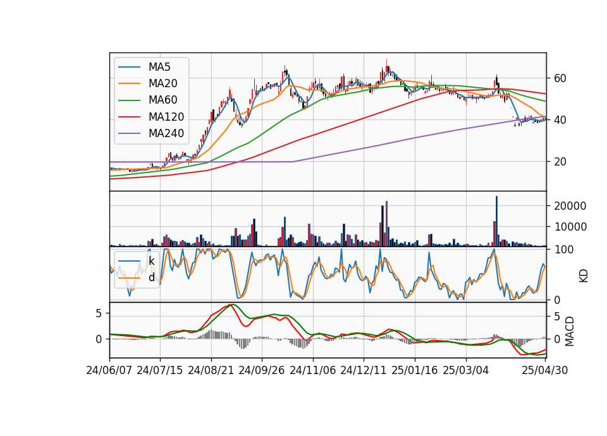Viewport: 607px width, 436px height.
Task: Click the 25/01/16 date axis label
Action: (415, 370)
